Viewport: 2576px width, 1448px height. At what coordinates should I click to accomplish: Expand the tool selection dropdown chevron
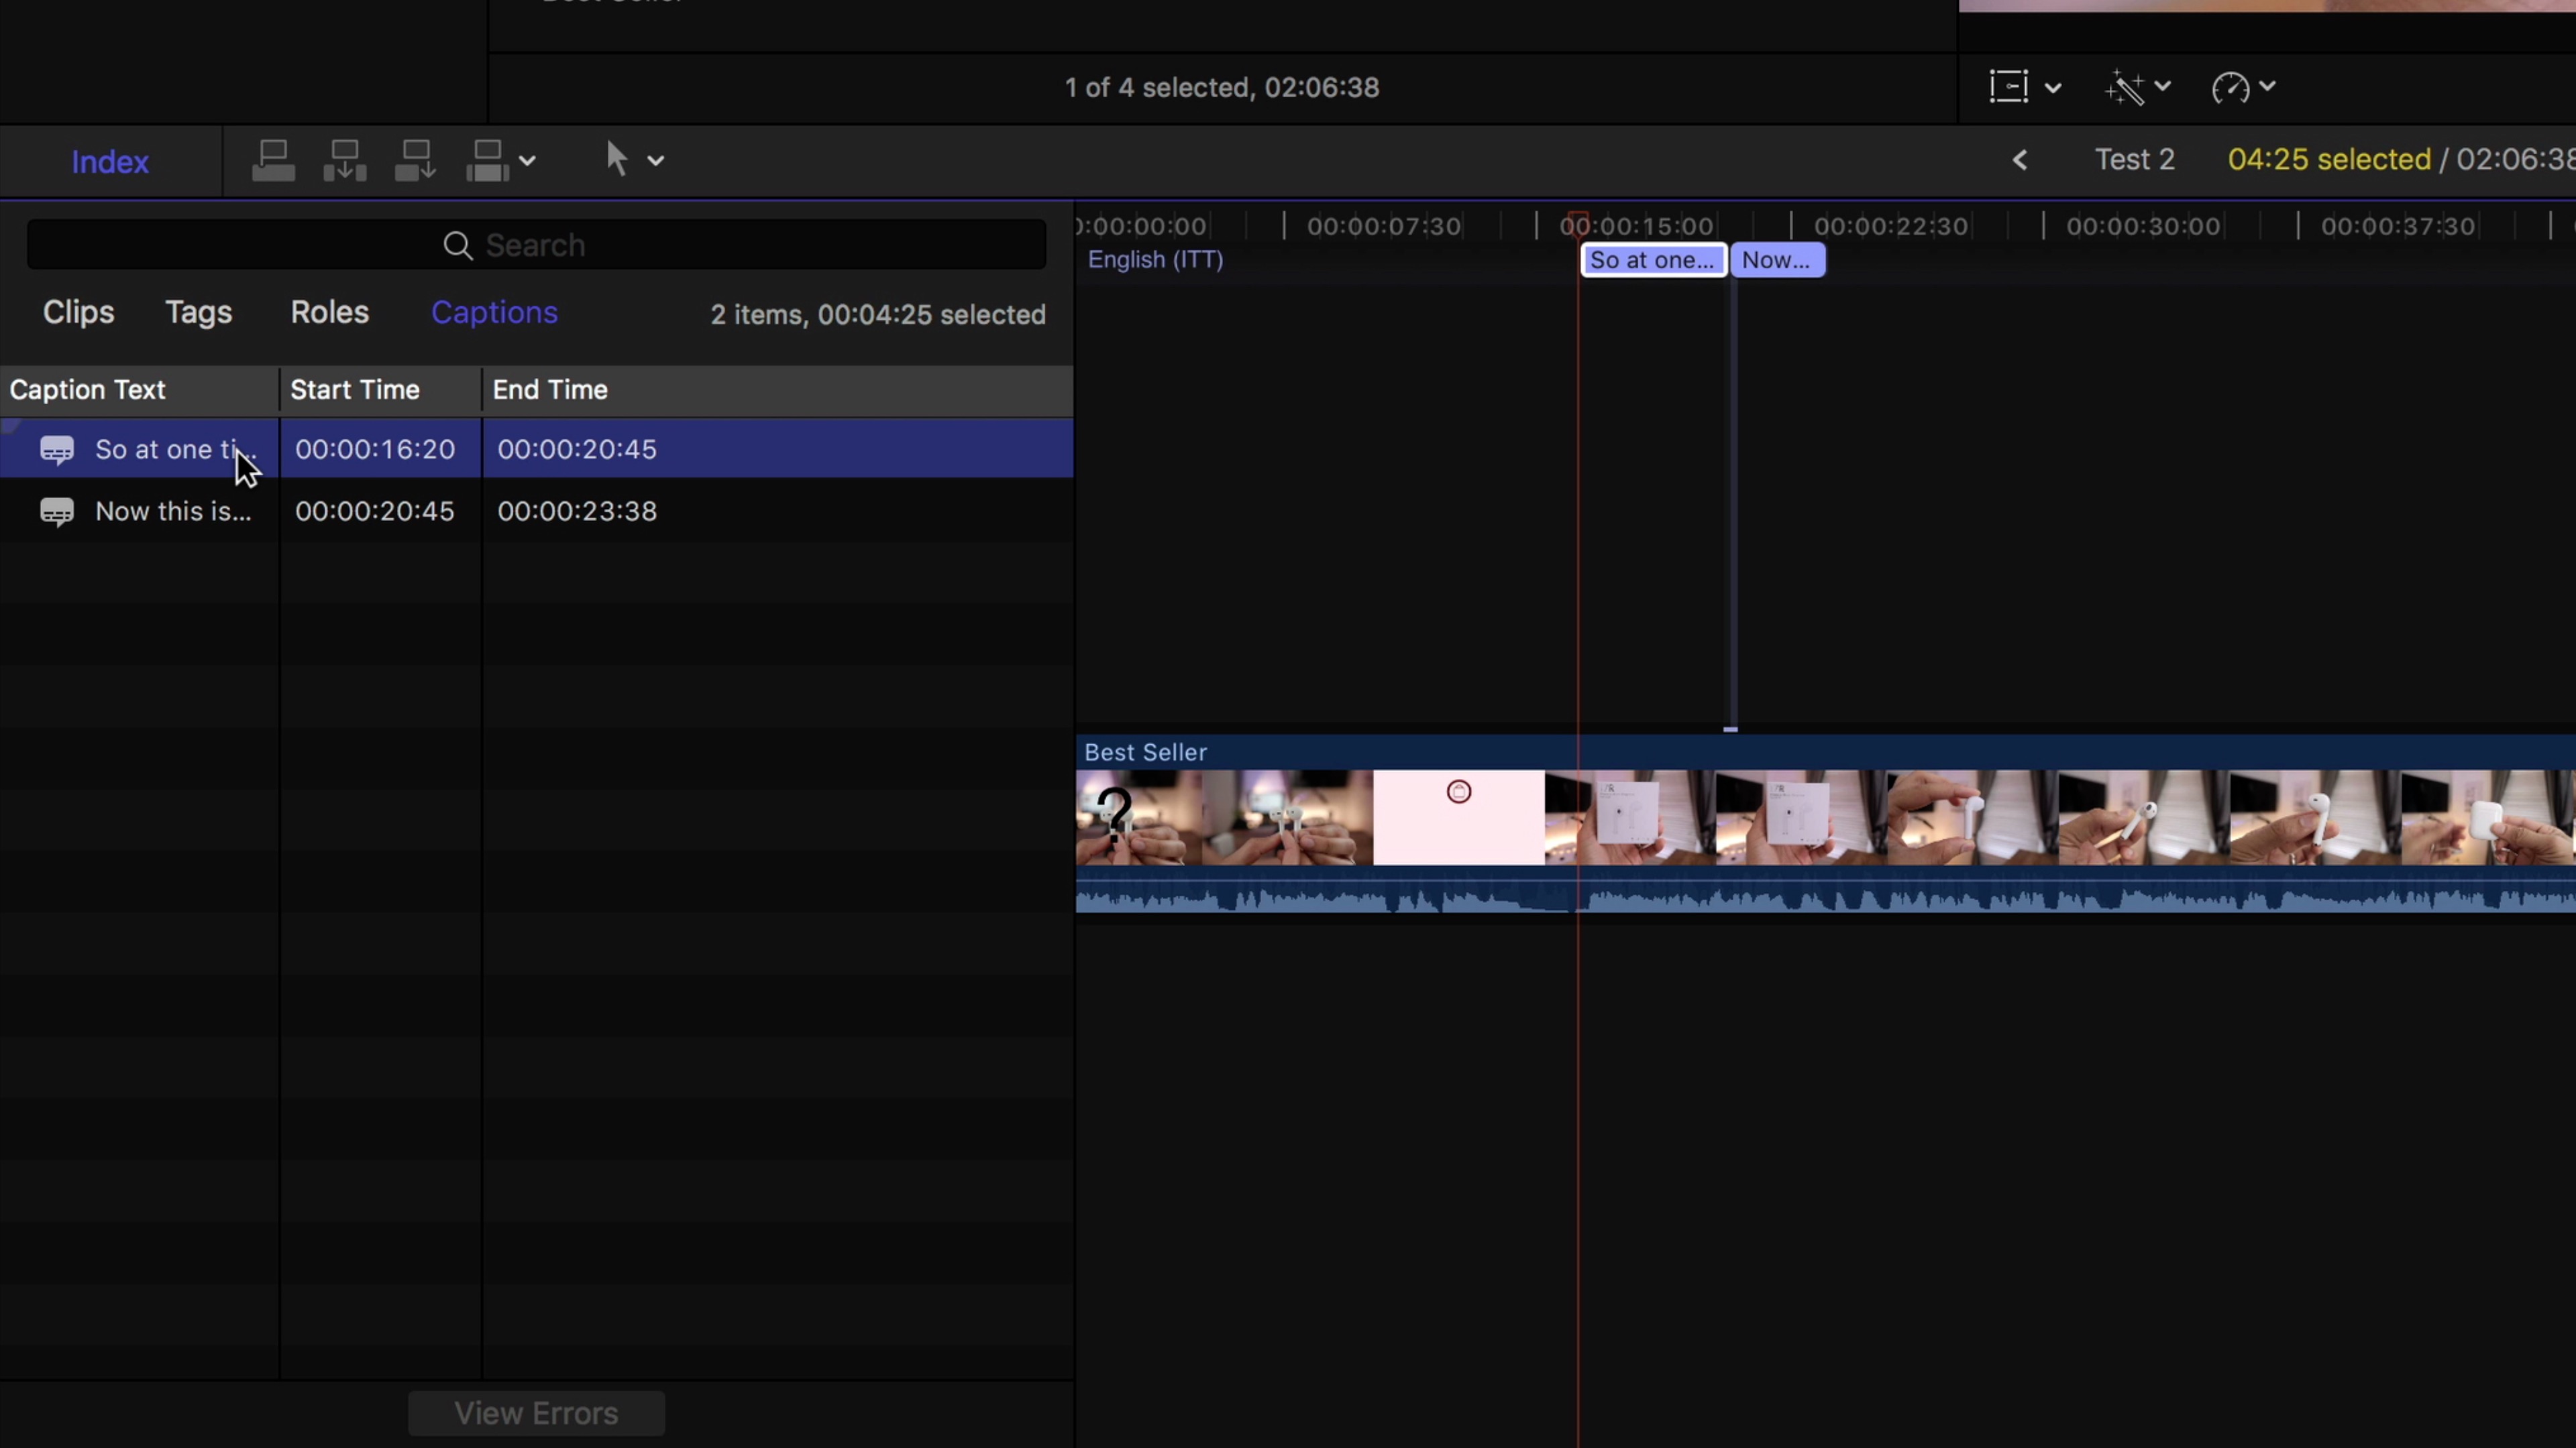(656, 160)
